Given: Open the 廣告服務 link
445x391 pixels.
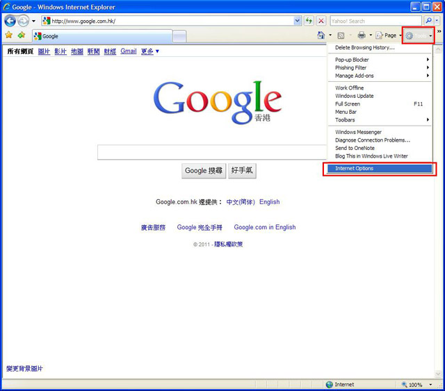Looking at the screenshot, I should 153,227.
